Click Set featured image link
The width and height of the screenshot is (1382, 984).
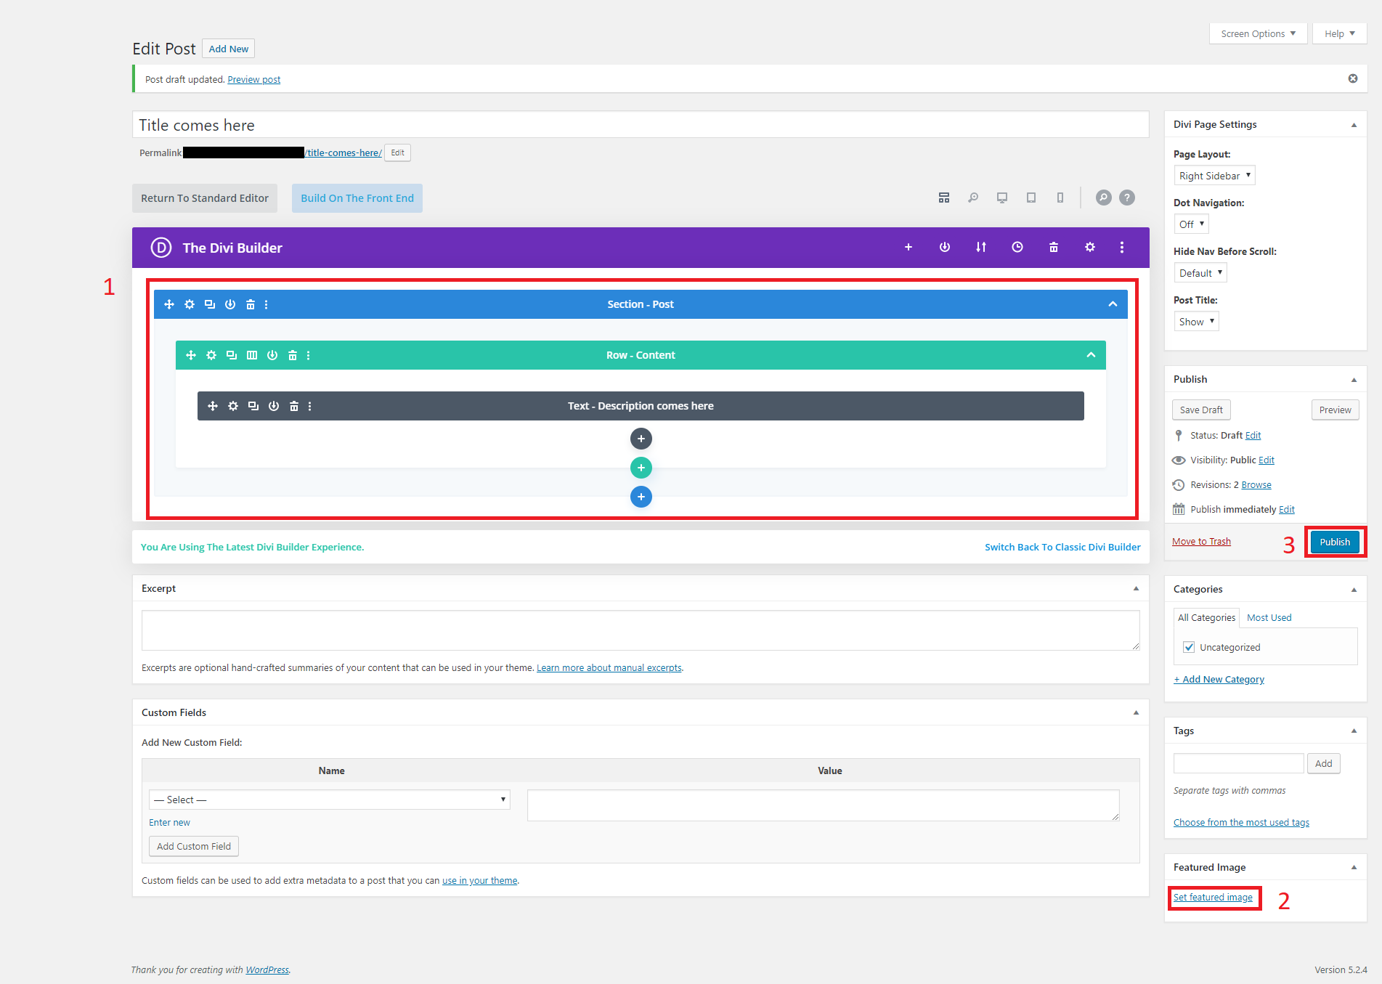pyautogui.click(x=1213, y=897)
